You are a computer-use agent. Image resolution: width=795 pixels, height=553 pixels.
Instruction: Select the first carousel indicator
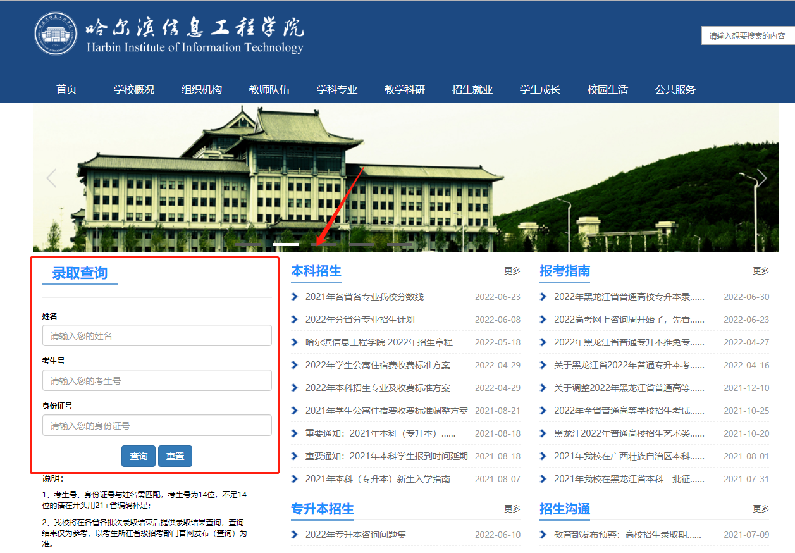pos(247,244)
